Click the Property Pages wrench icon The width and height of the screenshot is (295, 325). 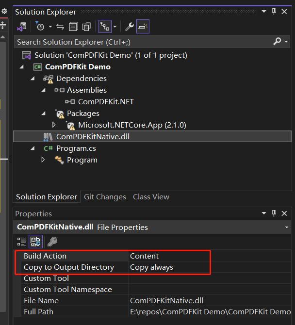point(52,242)
